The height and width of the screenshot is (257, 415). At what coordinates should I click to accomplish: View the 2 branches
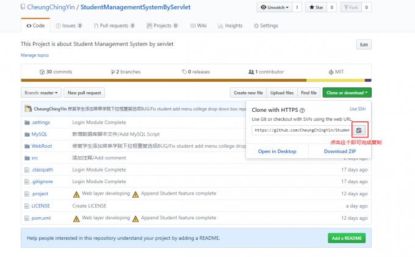click(126, 71)
